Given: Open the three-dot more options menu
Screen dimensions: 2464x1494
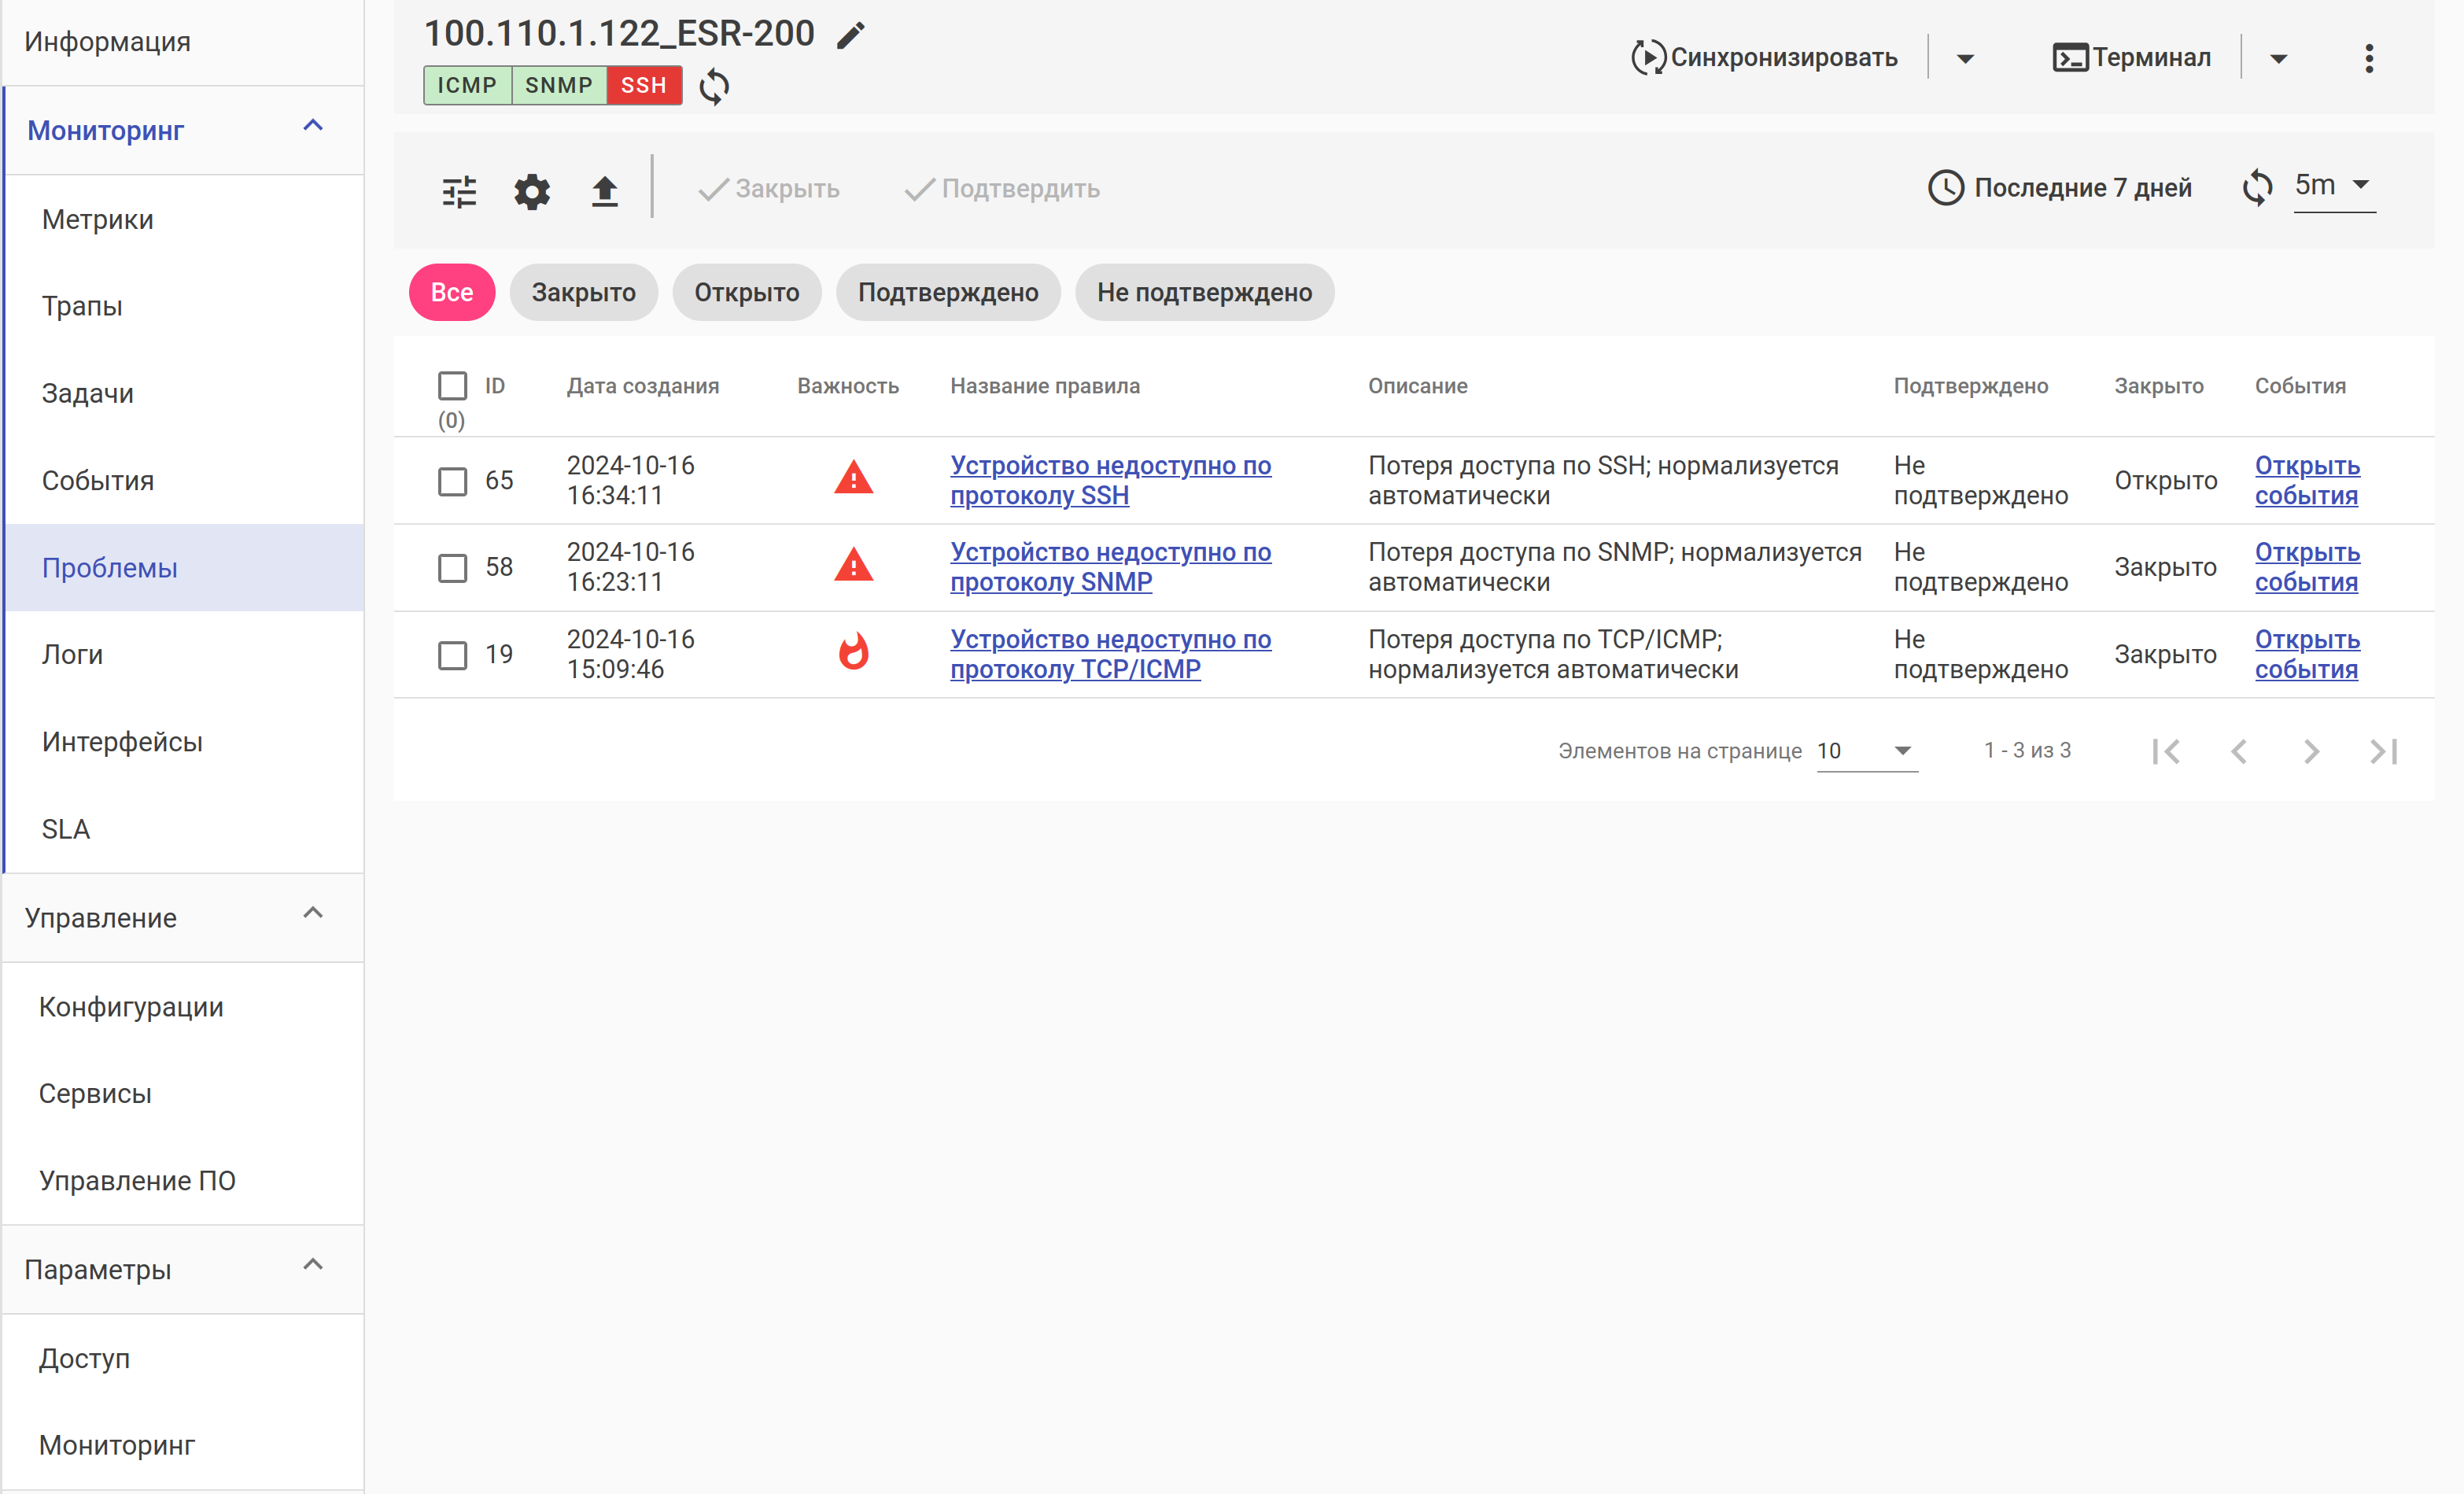Looking at the screenshot, I should tap(2368, 58).
